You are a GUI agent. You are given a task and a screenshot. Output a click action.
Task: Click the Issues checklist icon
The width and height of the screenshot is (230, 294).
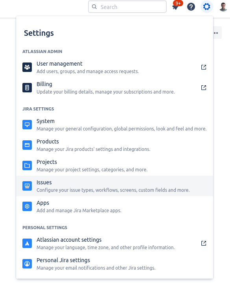(27, 186)
